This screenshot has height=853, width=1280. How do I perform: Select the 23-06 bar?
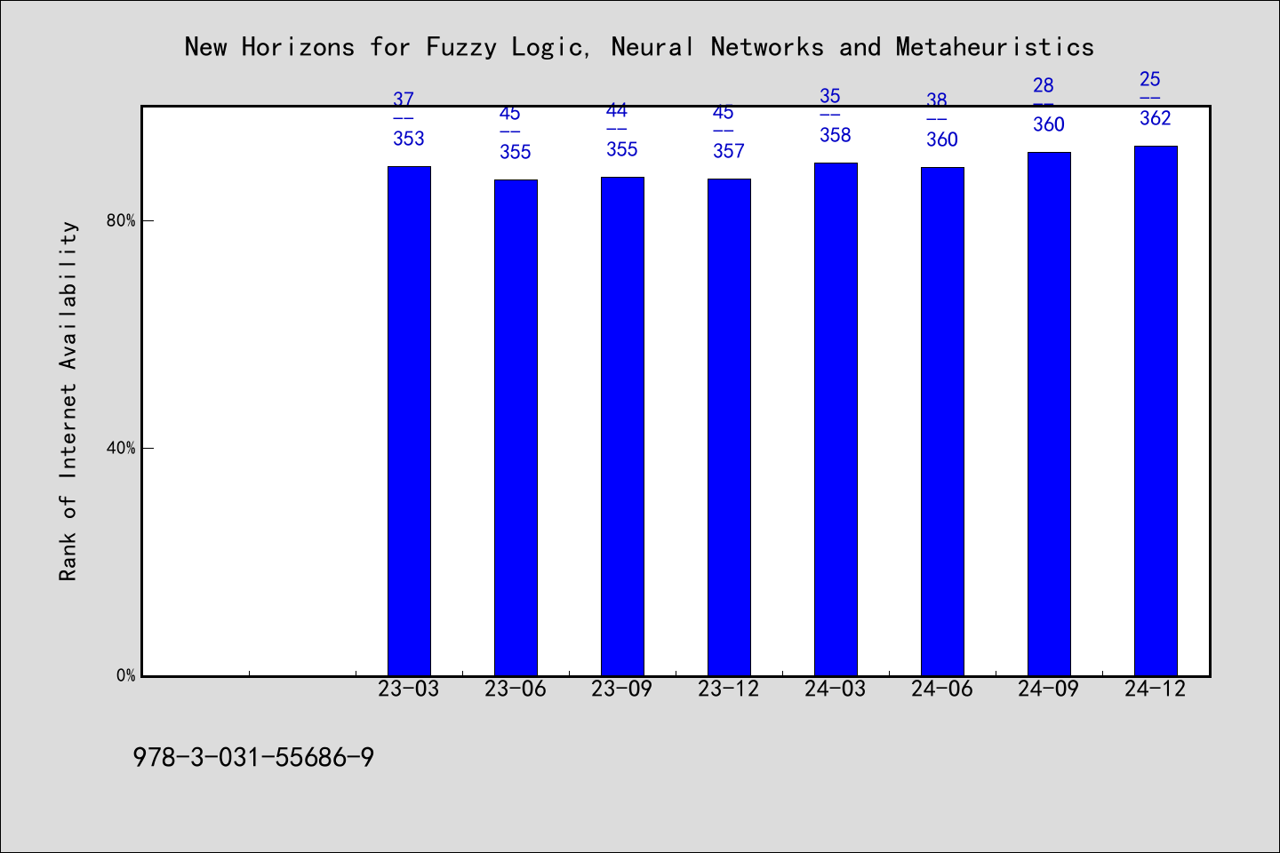pos(516,427)
